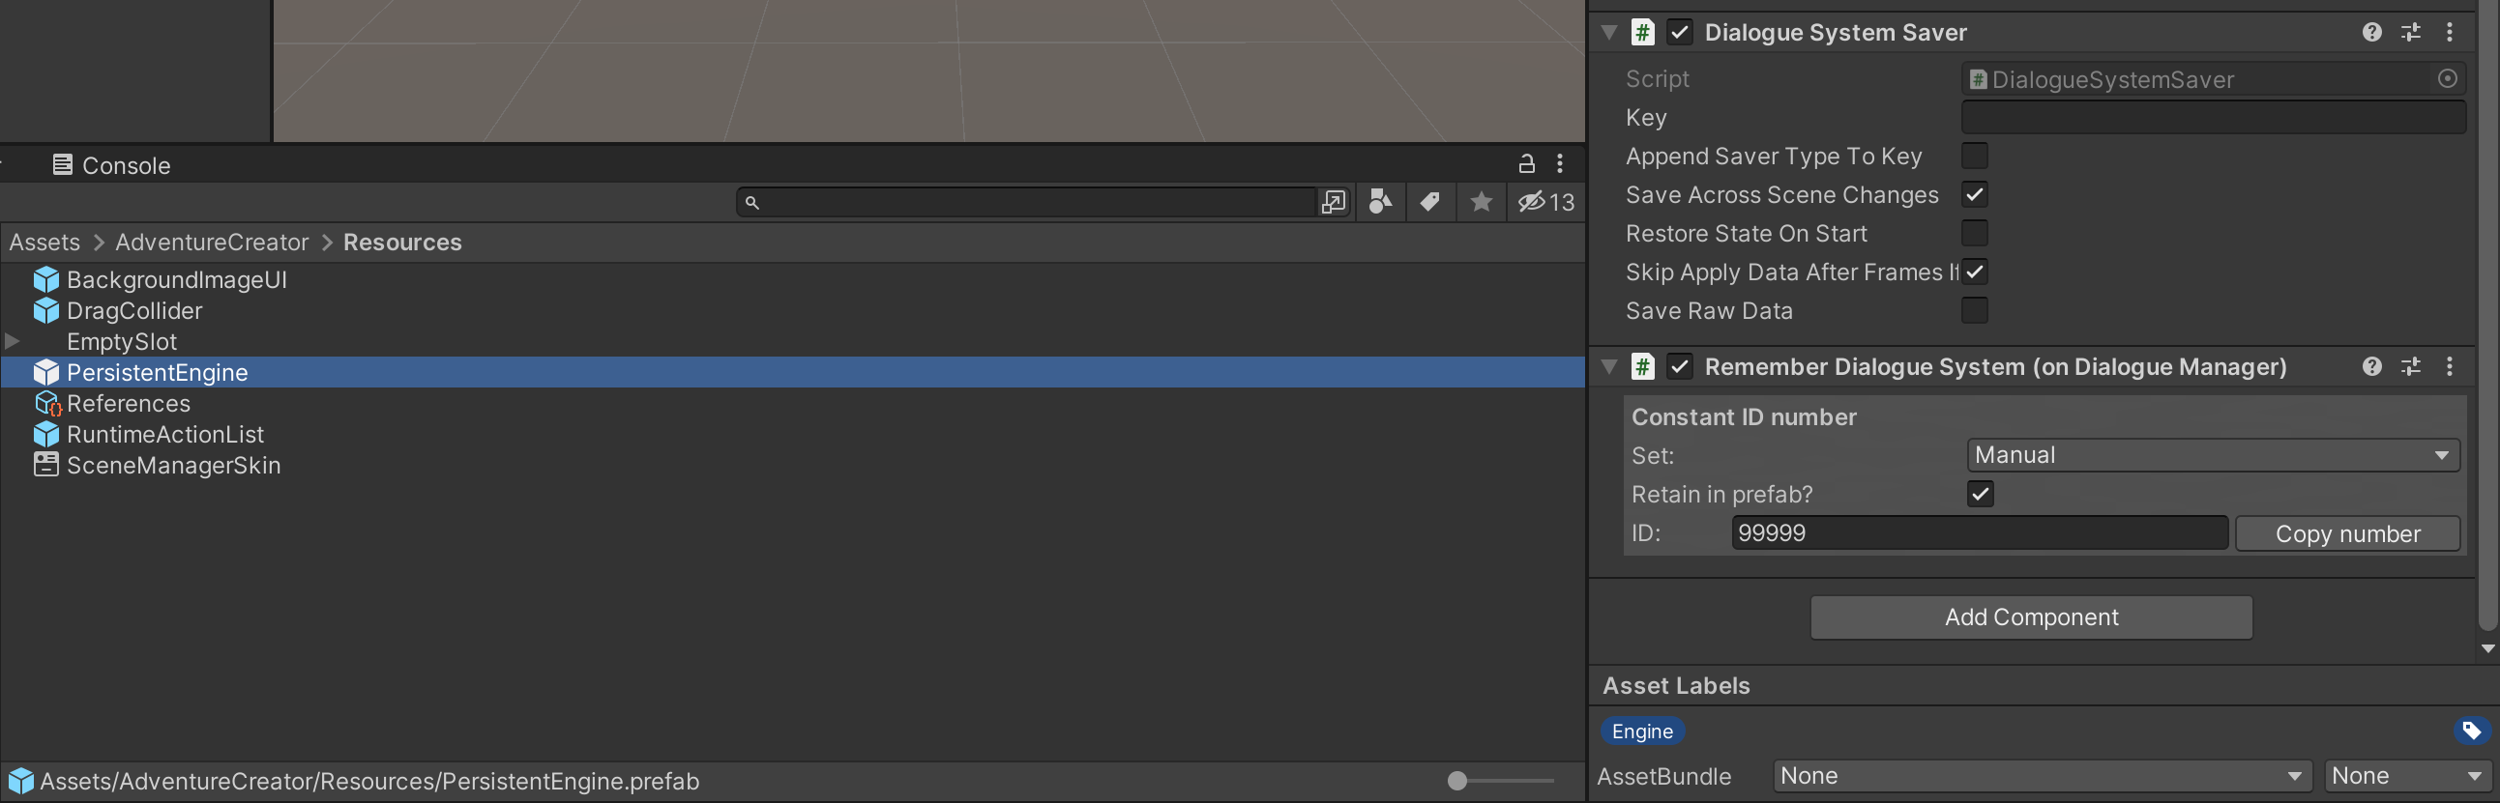Click the Copy number button

[2346, 534]
